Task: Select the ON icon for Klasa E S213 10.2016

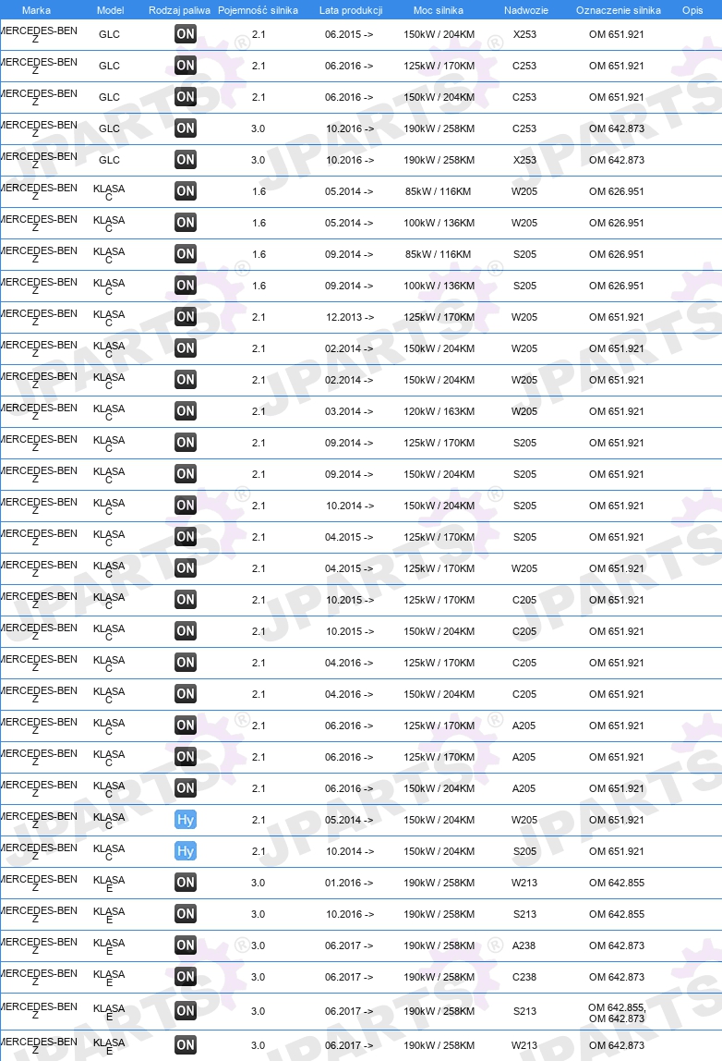Action: click(186, 914)
